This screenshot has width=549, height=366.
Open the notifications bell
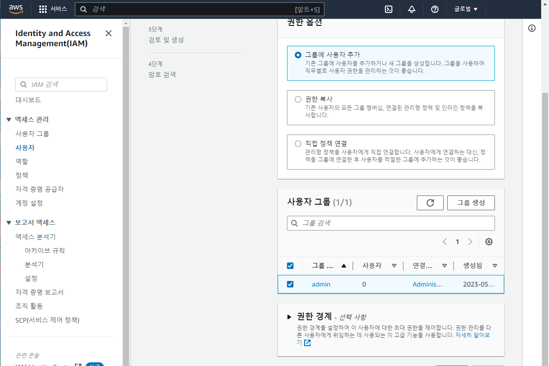pyautogui.click(x=412, y=9)
